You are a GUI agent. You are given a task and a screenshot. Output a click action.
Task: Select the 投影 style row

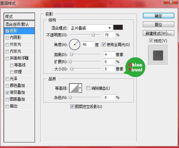[x=19, y=31]
